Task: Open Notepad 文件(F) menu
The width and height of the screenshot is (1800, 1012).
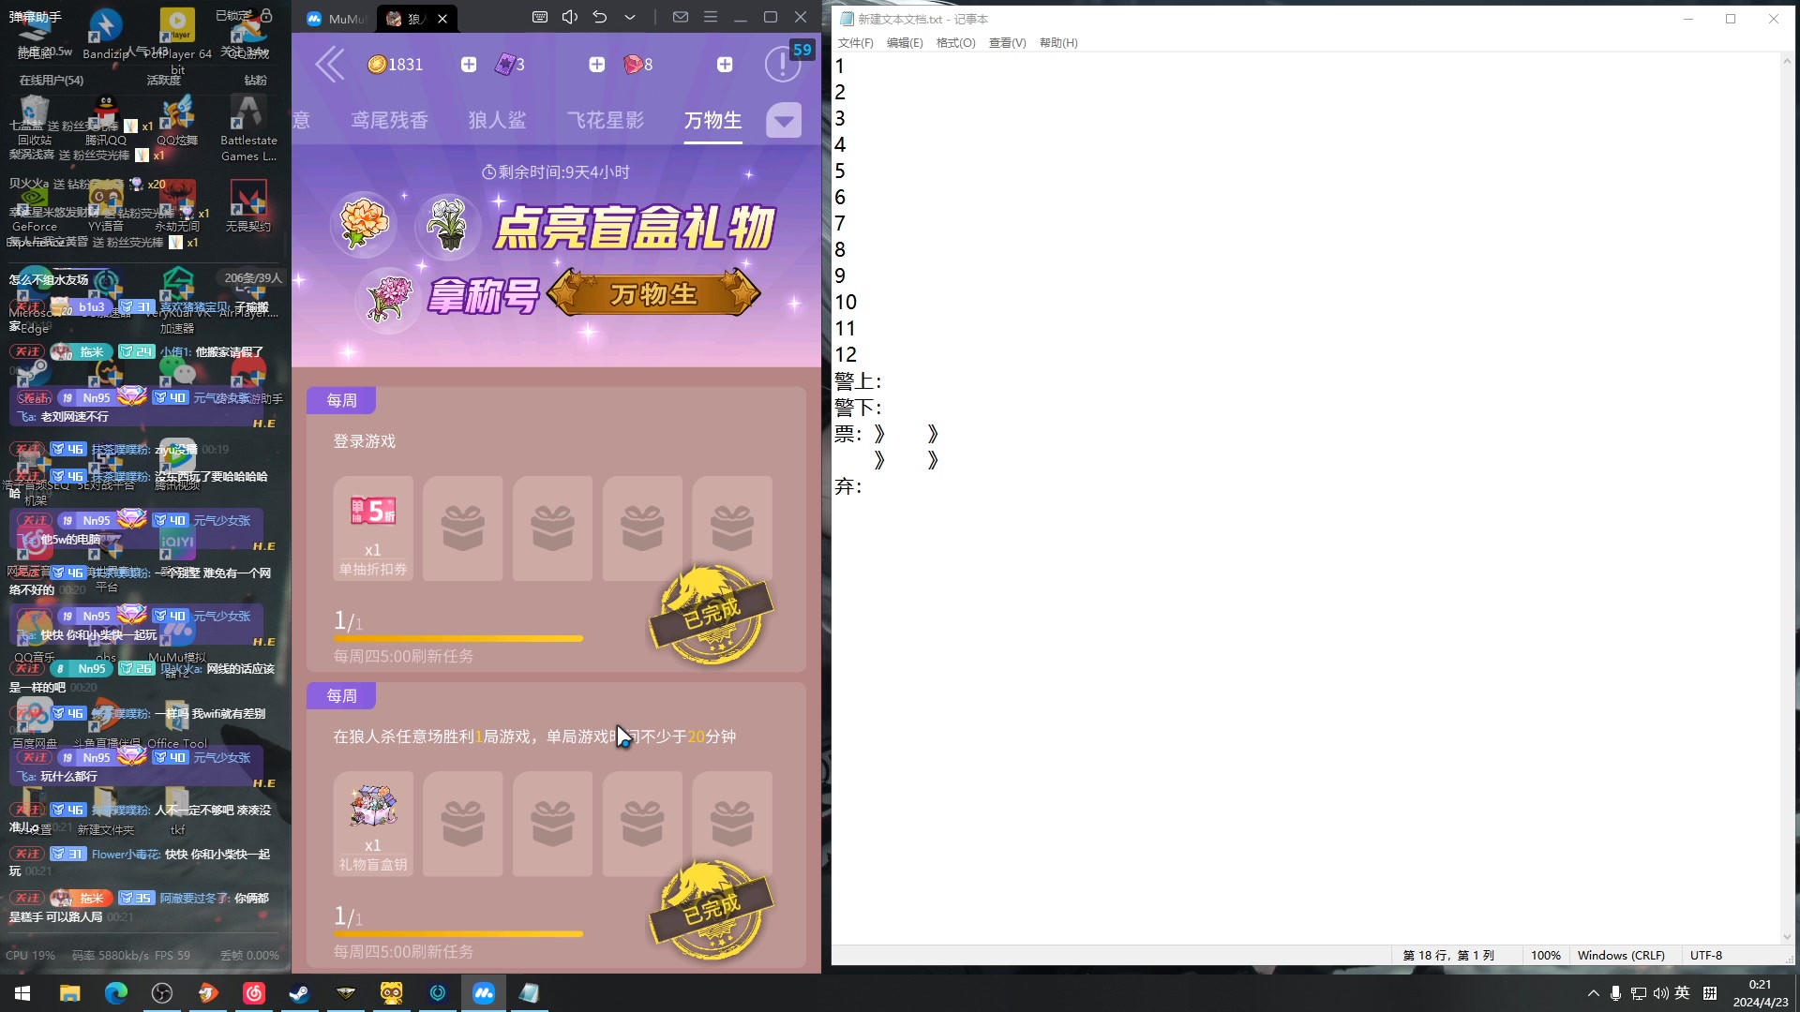Action: [x=855, y=43]
